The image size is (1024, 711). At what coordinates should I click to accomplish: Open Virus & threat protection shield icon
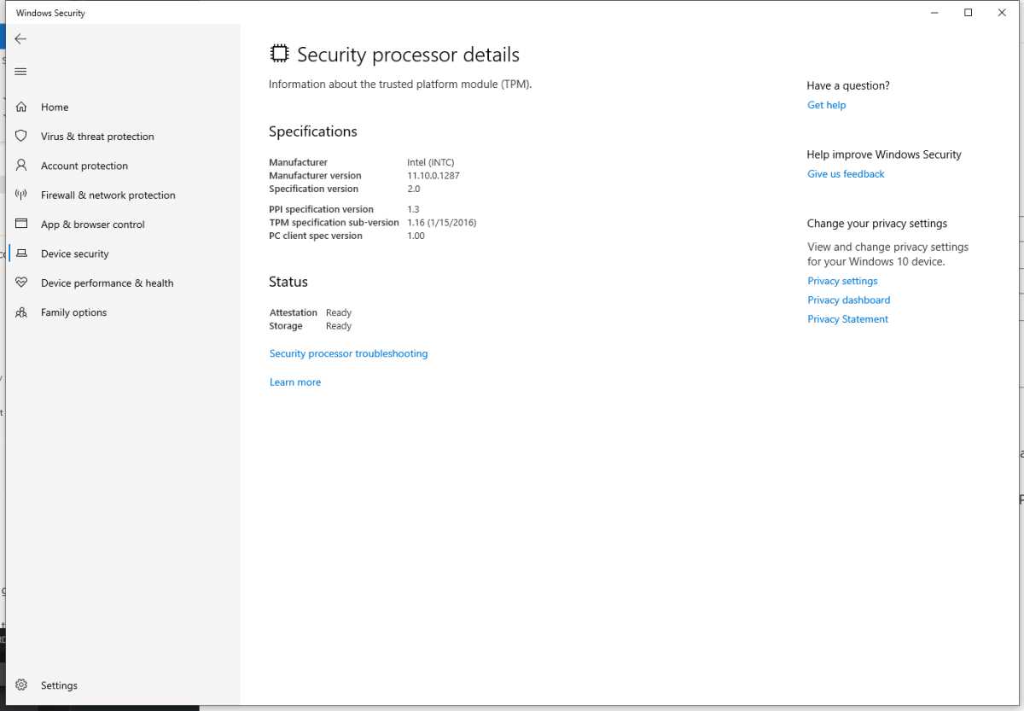pyautogui.click(x=21, y=136)
